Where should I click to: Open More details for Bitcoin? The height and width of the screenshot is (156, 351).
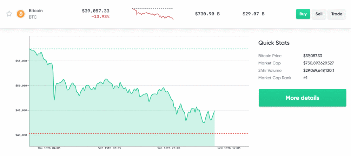click(302, 98)
